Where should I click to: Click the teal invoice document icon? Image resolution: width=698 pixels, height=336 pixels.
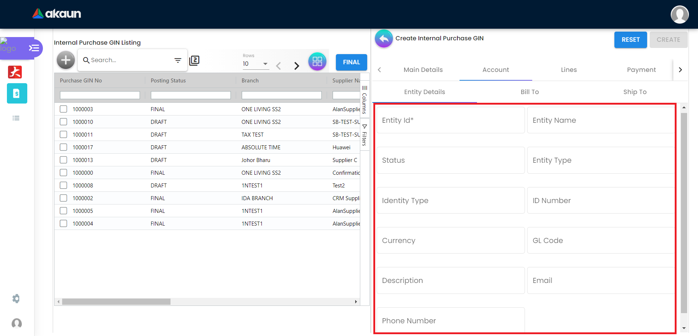click(17, 93)
